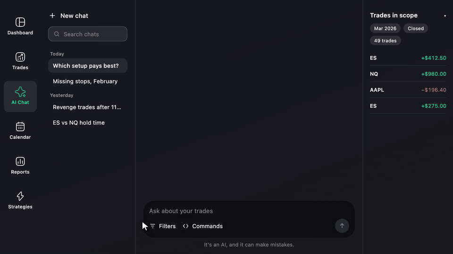Click the Calendar label in sidebar

(x=20, y=137)
